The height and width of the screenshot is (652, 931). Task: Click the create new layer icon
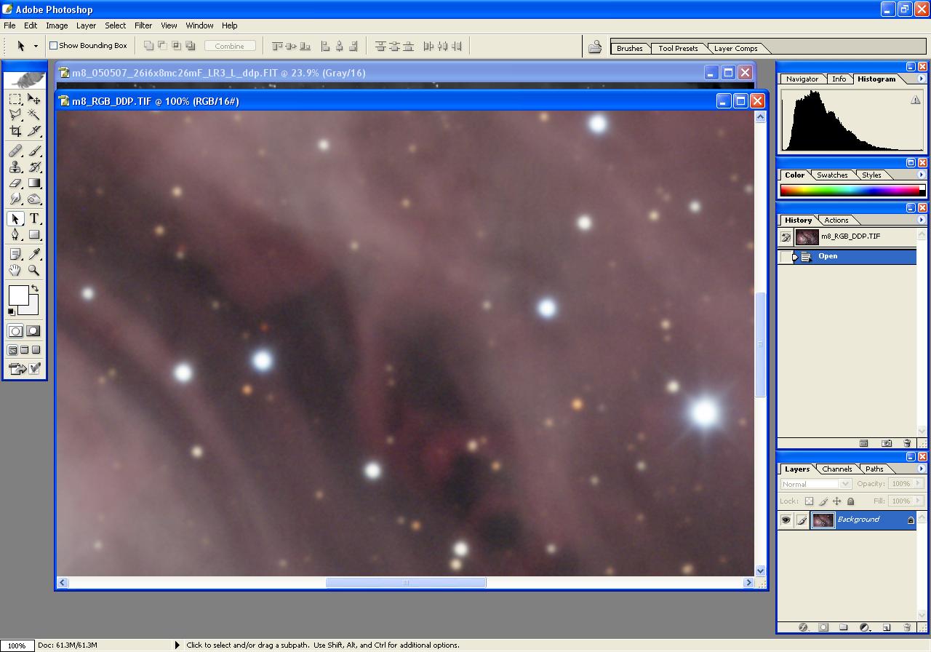[x=887, y=627]
